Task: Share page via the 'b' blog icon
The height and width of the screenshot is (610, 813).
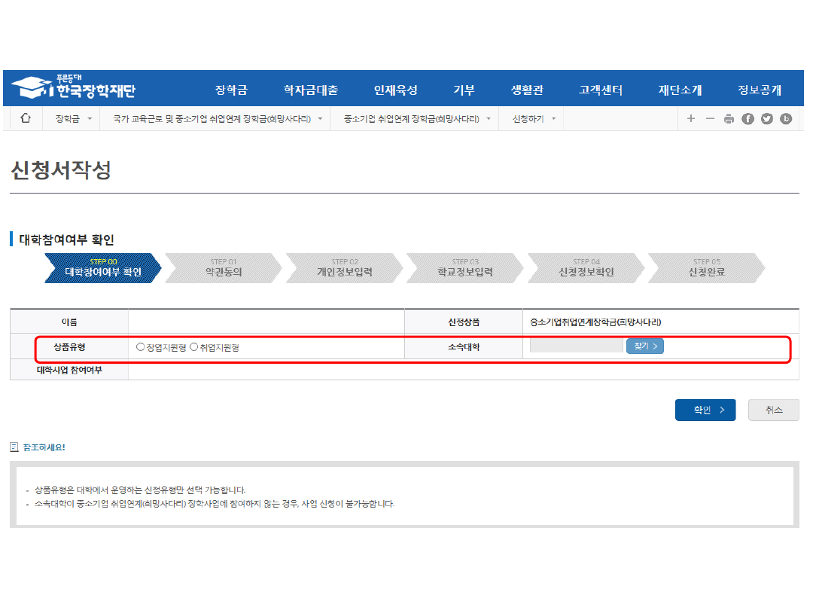Action: (x=785, y=119)
